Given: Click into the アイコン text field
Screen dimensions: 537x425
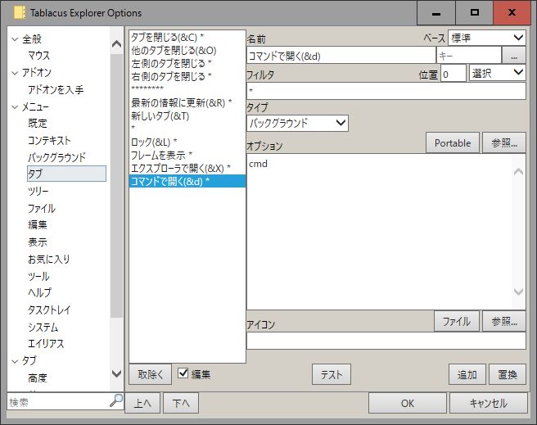Looking at the screenshot, I should click(x=385, y=341).
